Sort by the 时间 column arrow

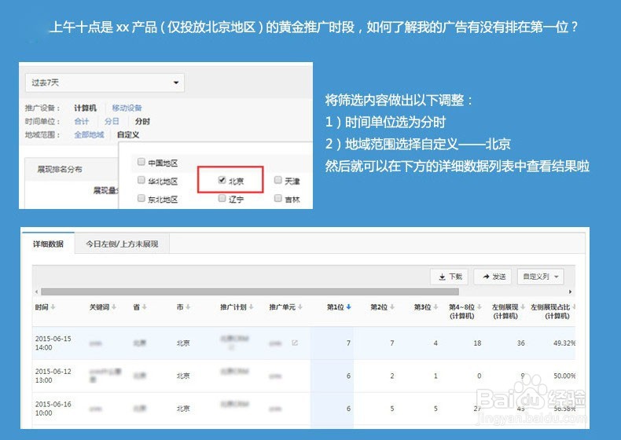(53, 307)
